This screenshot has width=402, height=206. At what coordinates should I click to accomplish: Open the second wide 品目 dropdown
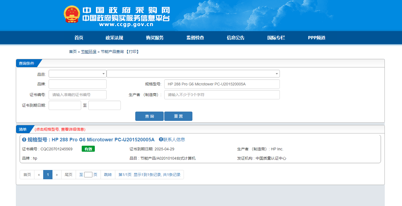click(x=193, y=74)
